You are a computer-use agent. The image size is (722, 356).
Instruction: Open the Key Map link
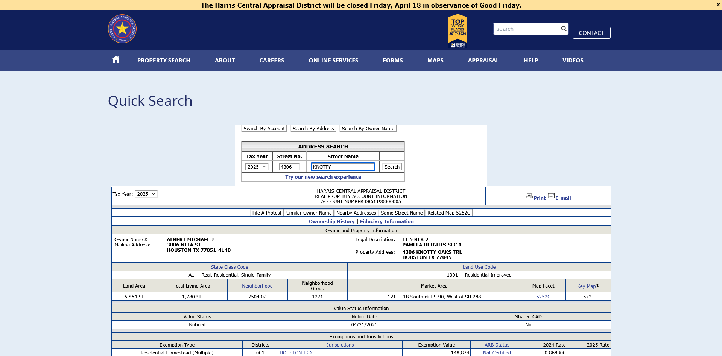(x=588, y=286)
